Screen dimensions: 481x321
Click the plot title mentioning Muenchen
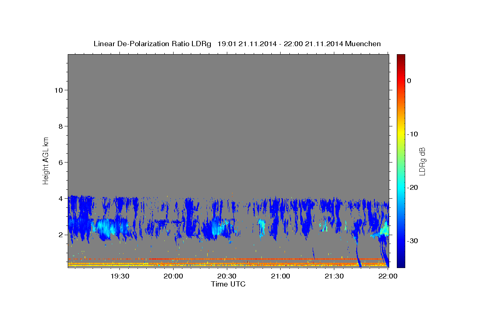[x=237, y=44]
